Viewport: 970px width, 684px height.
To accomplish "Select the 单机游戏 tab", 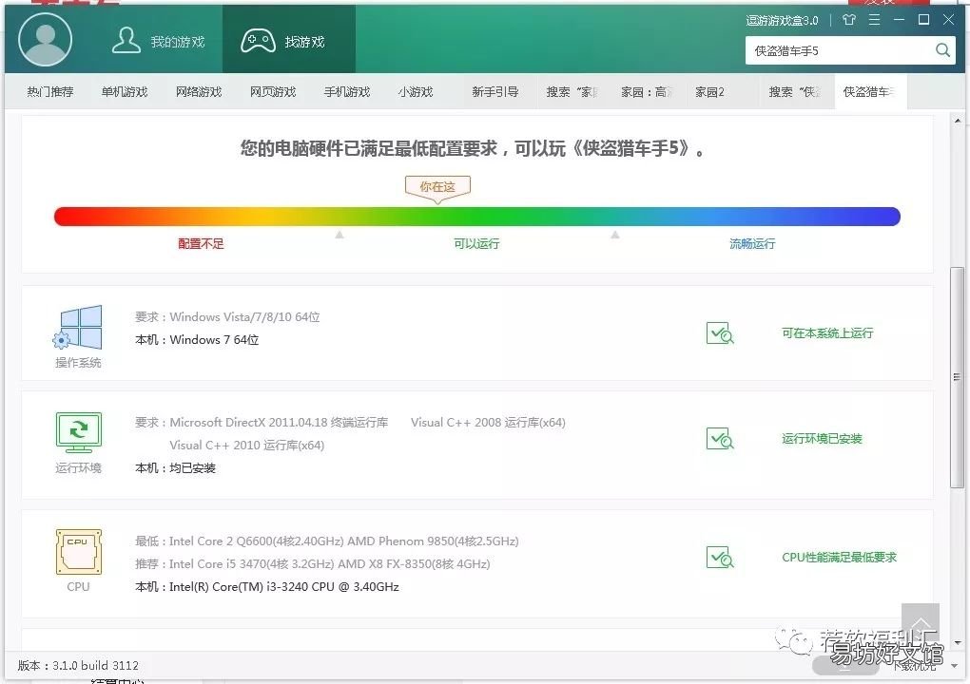I will point(125,92).
